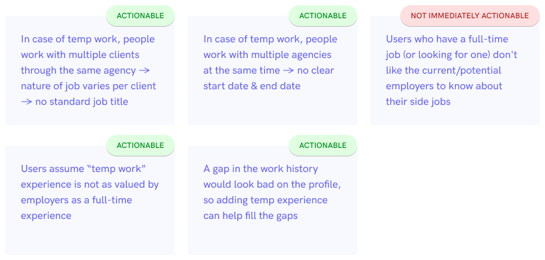
Task: Click the text "no standard job title"
Action: pyautogui.click(x=81, y=102)
